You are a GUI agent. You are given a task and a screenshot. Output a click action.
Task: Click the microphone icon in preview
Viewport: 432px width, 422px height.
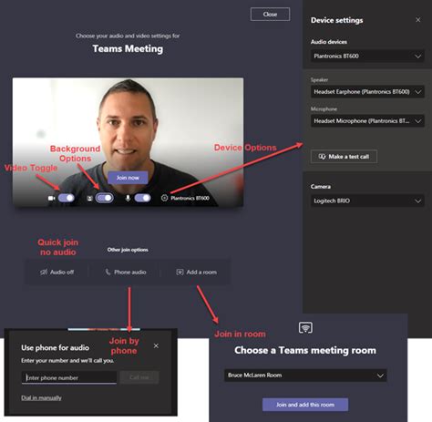[x=128, y=198]
